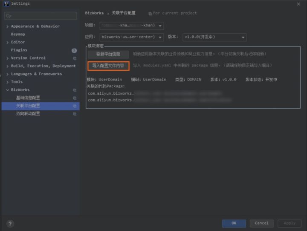Click the 模块: UserDomain text
307x231 pixels.
click(104, 79)
